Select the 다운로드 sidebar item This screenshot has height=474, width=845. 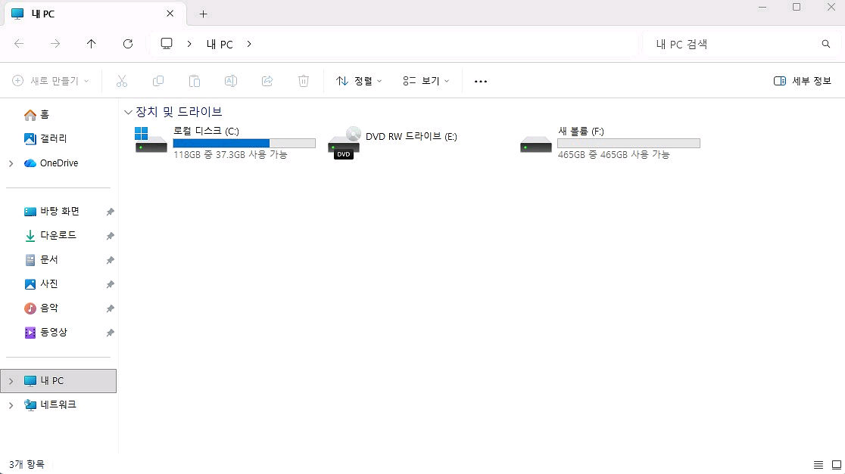tap(57, 235)
